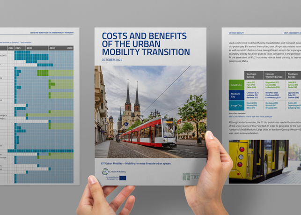Click 'Lecce (IT)' in the small city row
Viewport: 301px width, 215px height.
point(251,82)
